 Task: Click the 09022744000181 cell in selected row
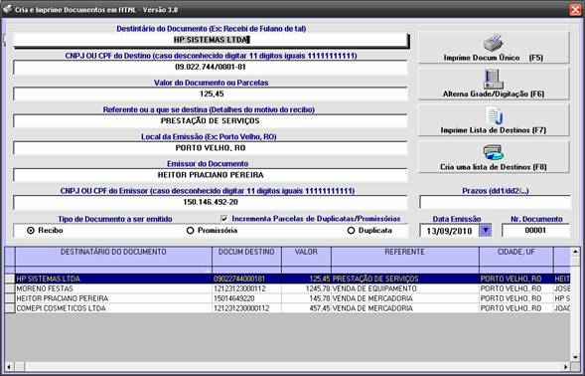click(x=246, y=279)
